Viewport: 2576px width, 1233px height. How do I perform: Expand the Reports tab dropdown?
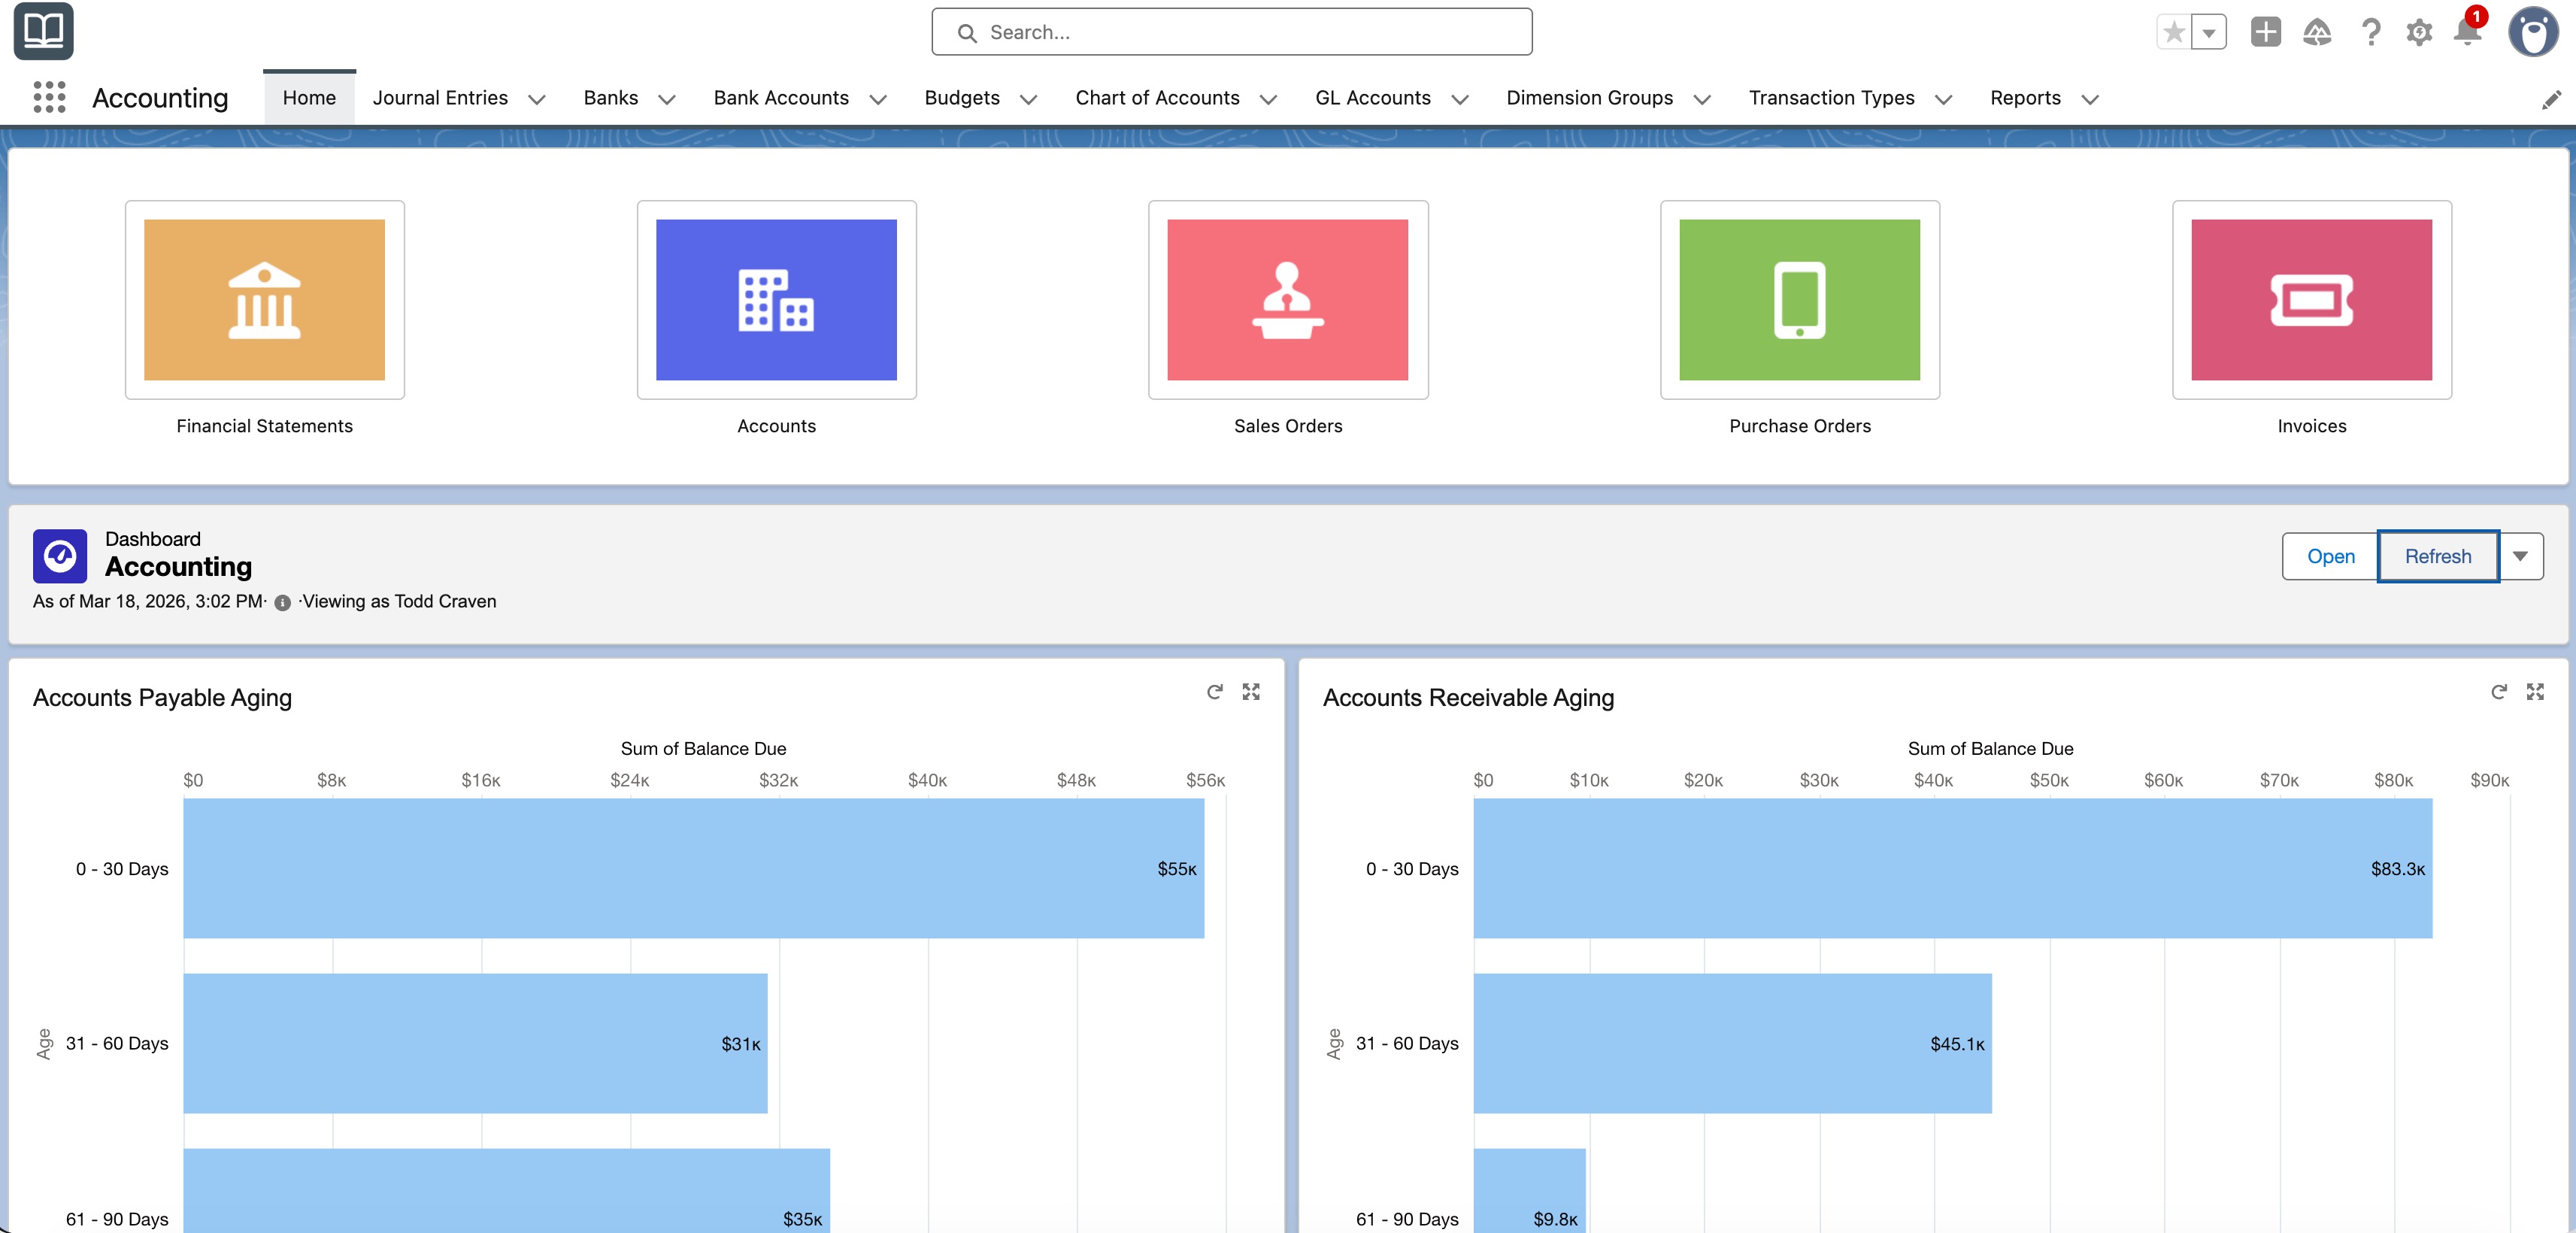pyautogui.click(x=2090, y=99)
